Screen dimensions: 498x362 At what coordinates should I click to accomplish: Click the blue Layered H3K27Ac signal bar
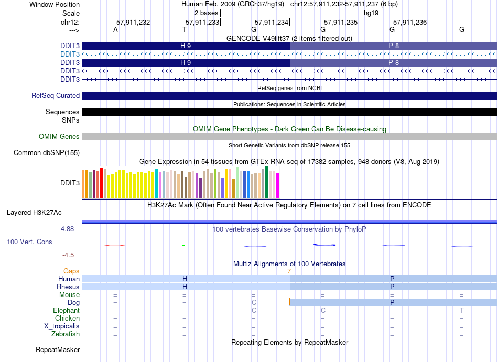click(x=289, y=222)
